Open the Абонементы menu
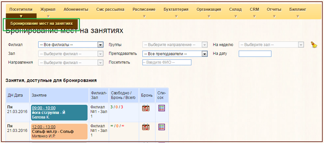 point(76,9)
